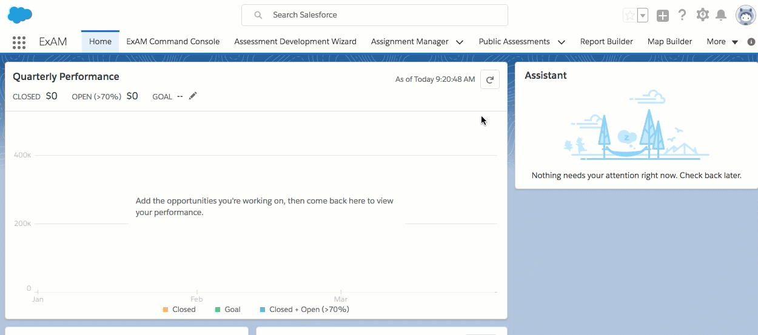Open the App Launcher grid icon
The height and width of the screenshot is (335, 758).
click(19, 42)
